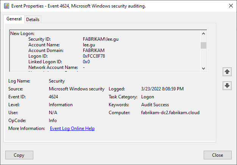Click the Logon ID value 0xFCC8F78

94,56
